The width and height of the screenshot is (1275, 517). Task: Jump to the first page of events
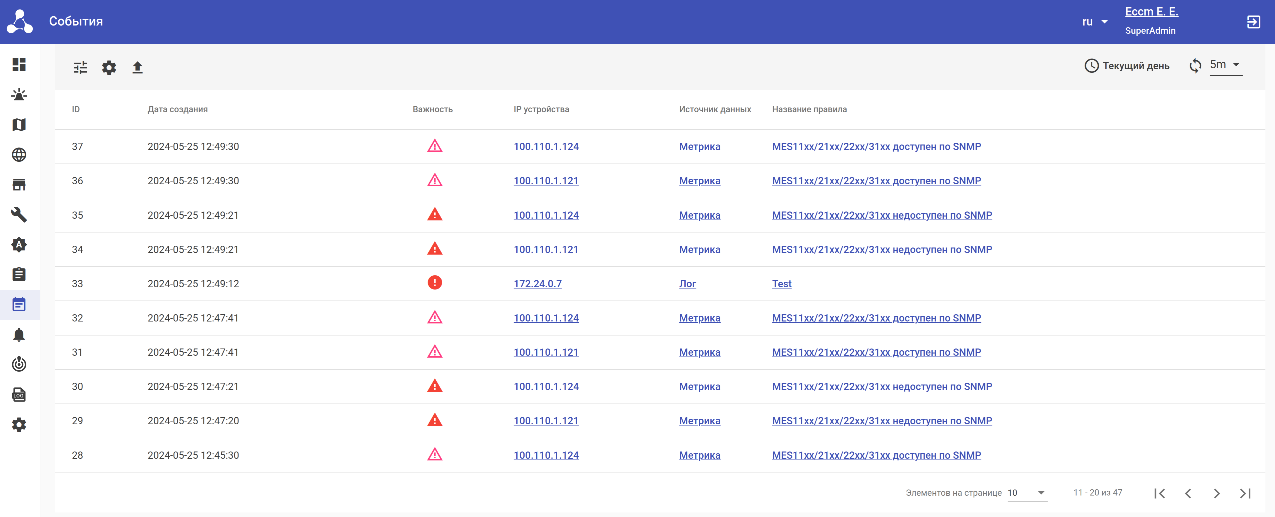point(1159,493)
